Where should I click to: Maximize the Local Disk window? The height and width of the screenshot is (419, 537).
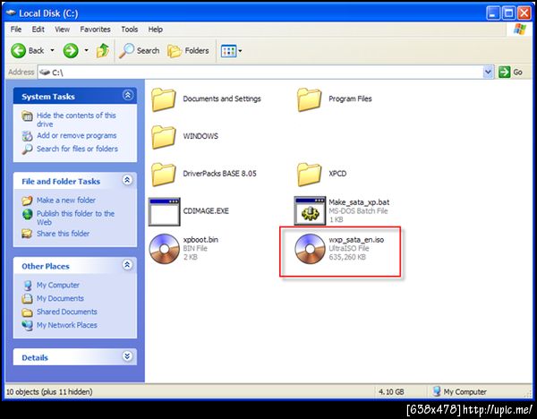pyautogui.click(x=508, y=13)
